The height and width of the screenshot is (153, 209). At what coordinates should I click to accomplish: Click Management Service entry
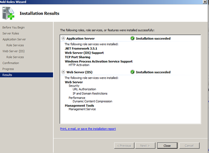pyautogui.click(x=82, y=109)
